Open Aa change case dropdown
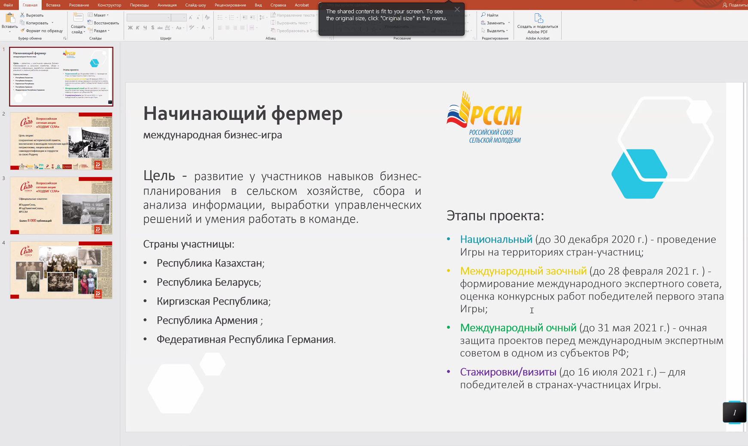The image size is (748, 446). coord(180,27)
